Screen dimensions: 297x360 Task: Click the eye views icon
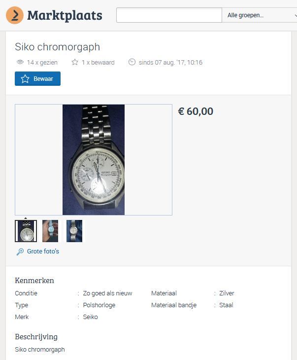click(20, 63)
